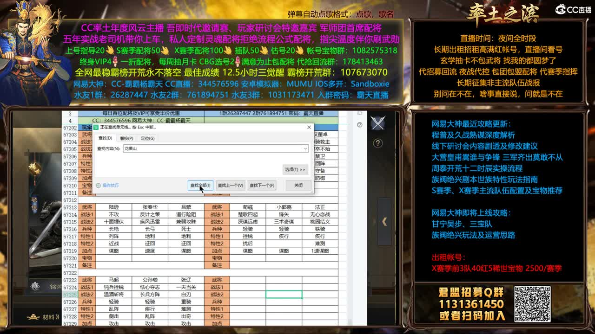Select cell 长兵方阵

[150, 295]
